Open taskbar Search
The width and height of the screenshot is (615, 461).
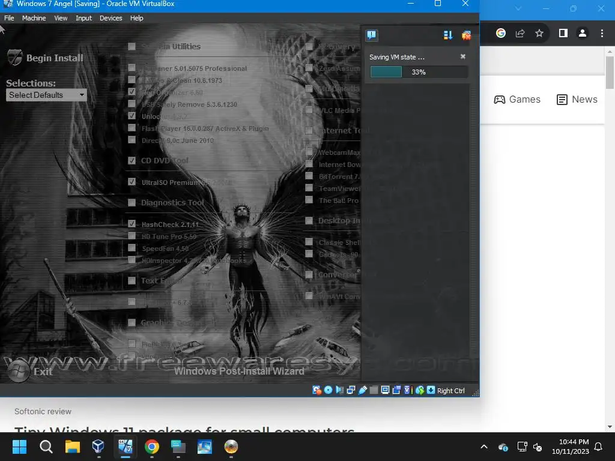point(46,447)
